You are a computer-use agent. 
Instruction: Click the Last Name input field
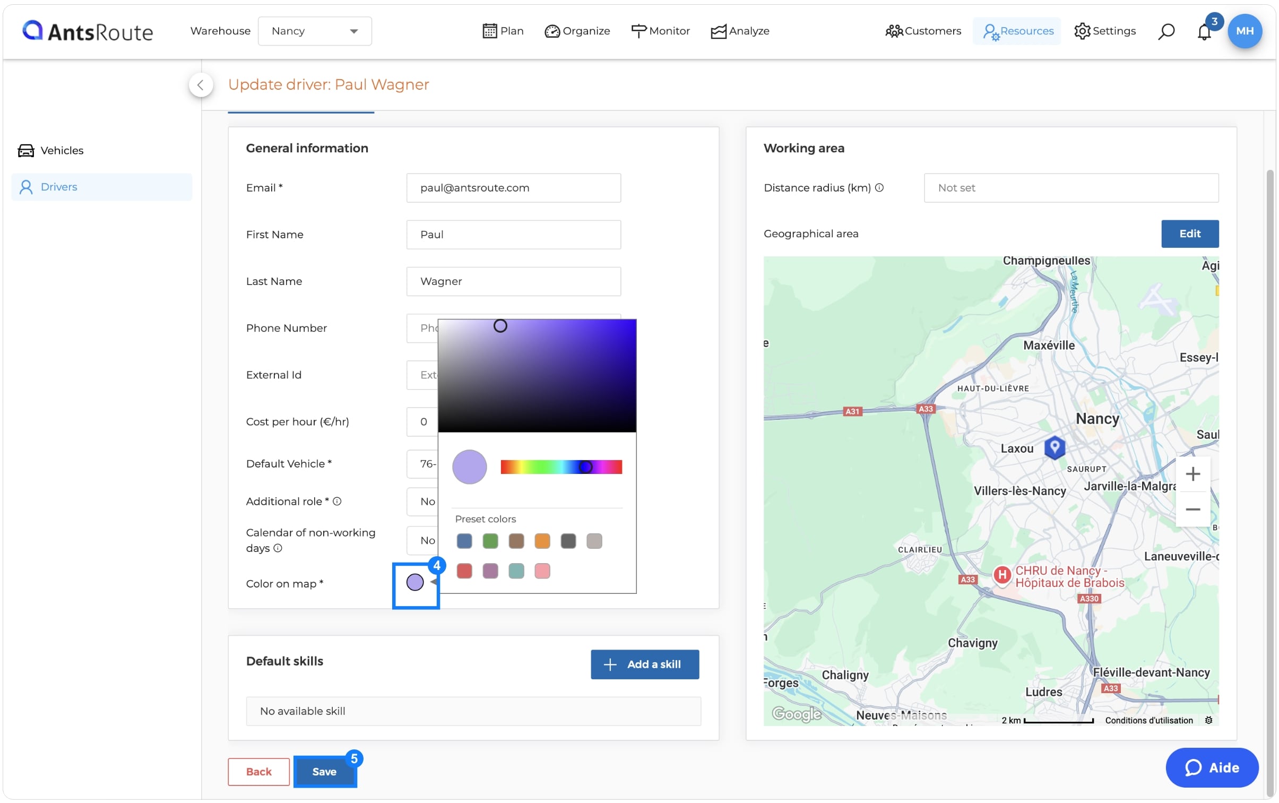(x=513, y=281)
